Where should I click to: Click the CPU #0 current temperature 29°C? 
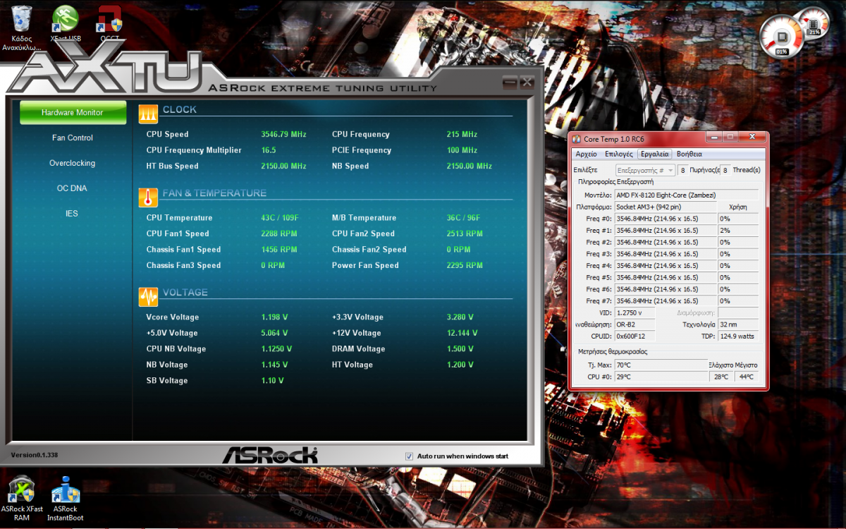[x=661, y=377]
